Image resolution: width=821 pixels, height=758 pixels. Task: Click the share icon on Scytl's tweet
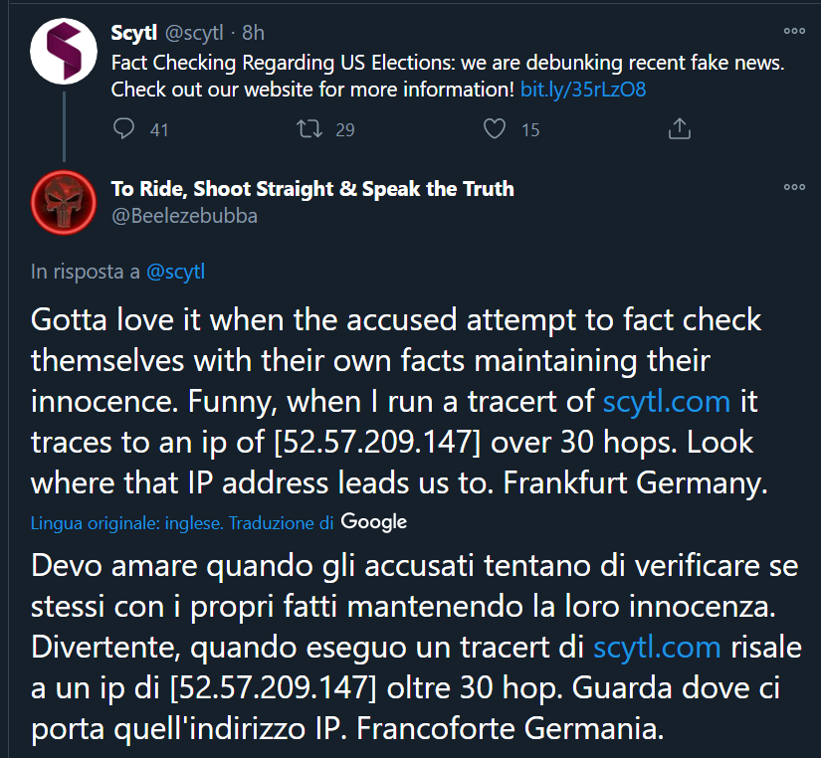point(680,129)
